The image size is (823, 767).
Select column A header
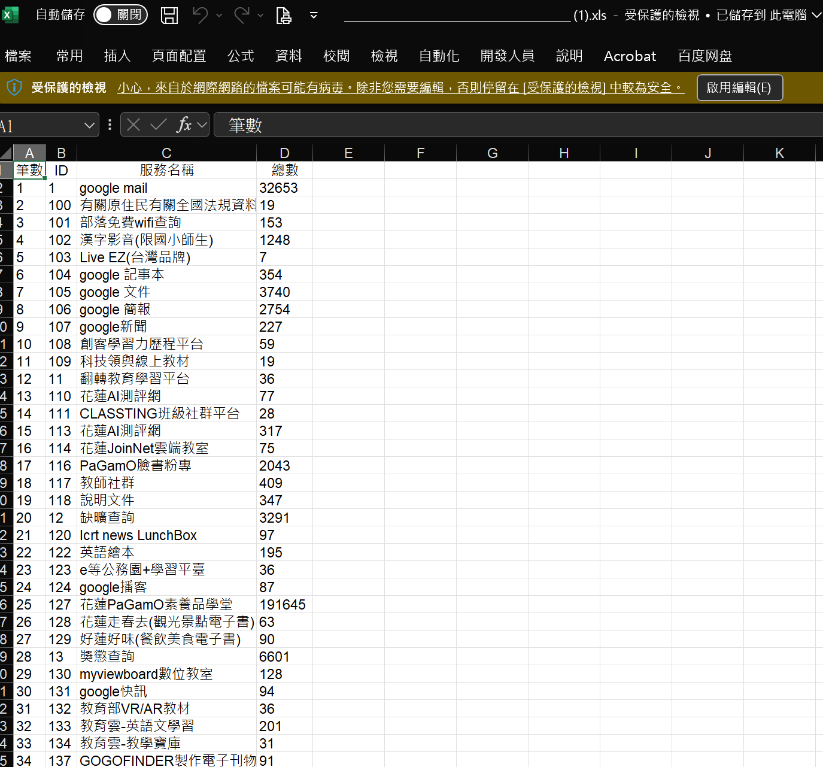29,153
